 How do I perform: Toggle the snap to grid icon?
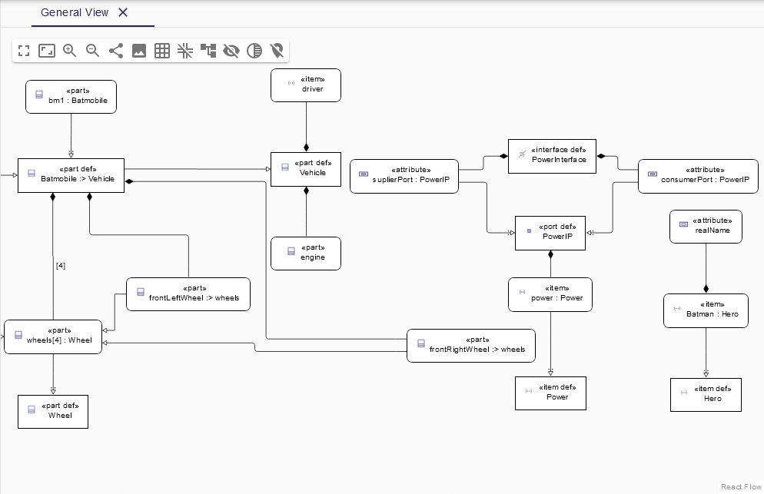(x=162, y=51)
